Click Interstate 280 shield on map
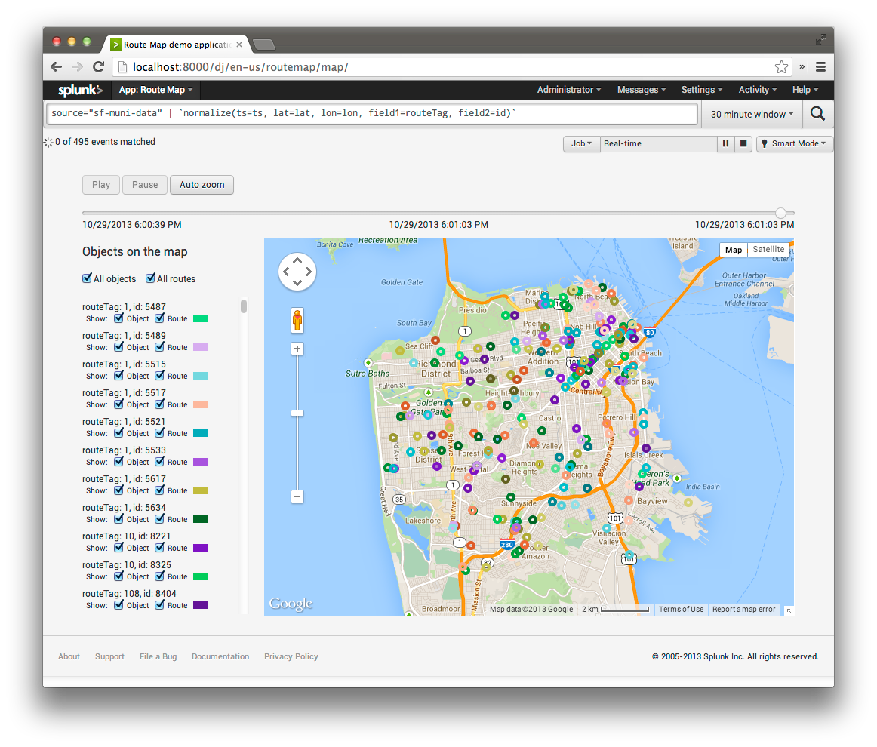Screen dimensions: 877x747 pyautogui.click(x=506, y=545)
